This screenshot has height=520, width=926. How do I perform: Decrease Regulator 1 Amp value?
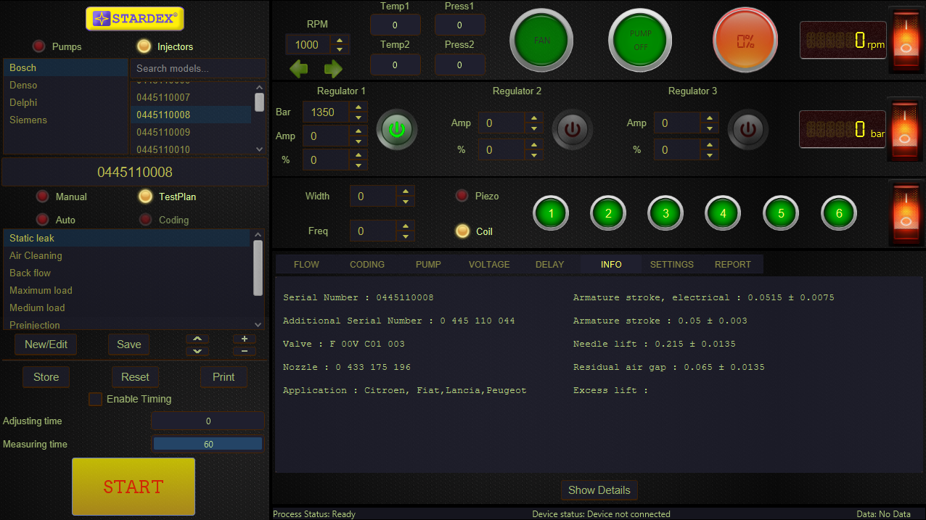358,141
